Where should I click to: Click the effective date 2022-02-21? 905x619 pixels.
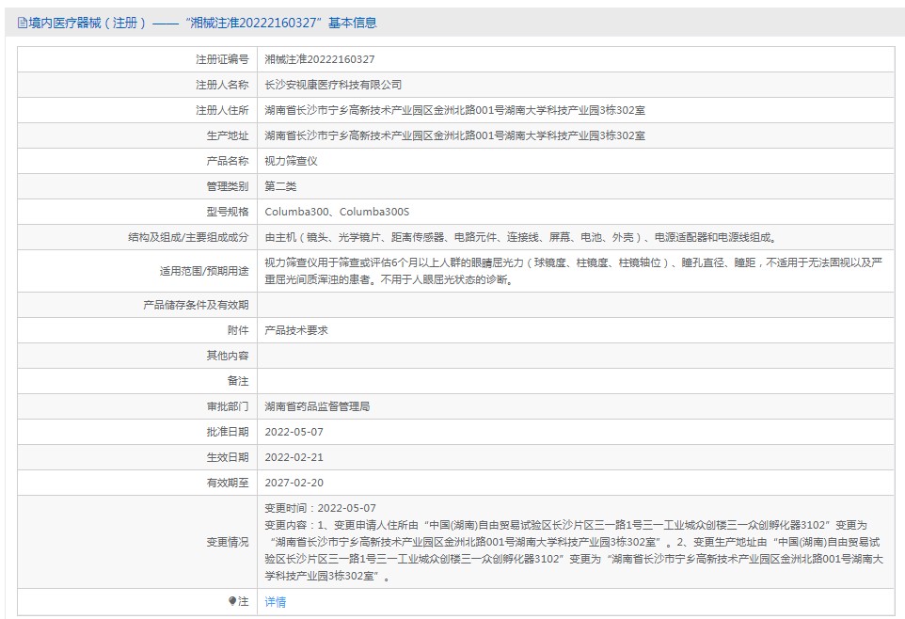294,457
